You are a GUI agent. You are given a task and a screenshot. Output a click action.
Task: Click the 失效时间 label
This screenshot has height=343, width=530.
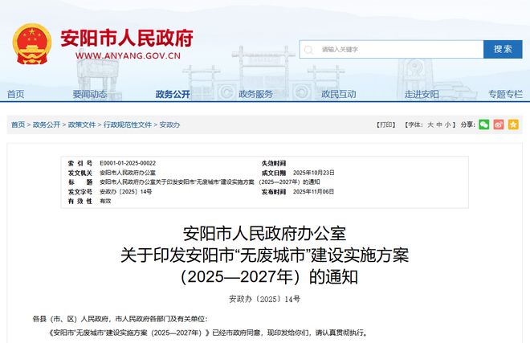[274, 163]
